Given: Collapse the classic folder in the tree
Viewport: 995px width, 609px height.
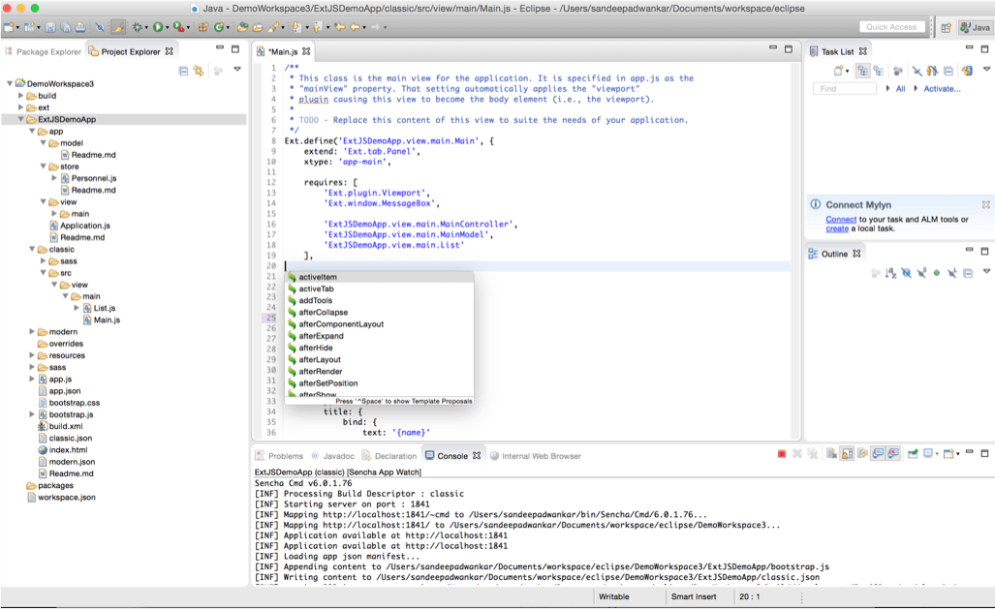Looking at the screenshot, I should 32,249.
